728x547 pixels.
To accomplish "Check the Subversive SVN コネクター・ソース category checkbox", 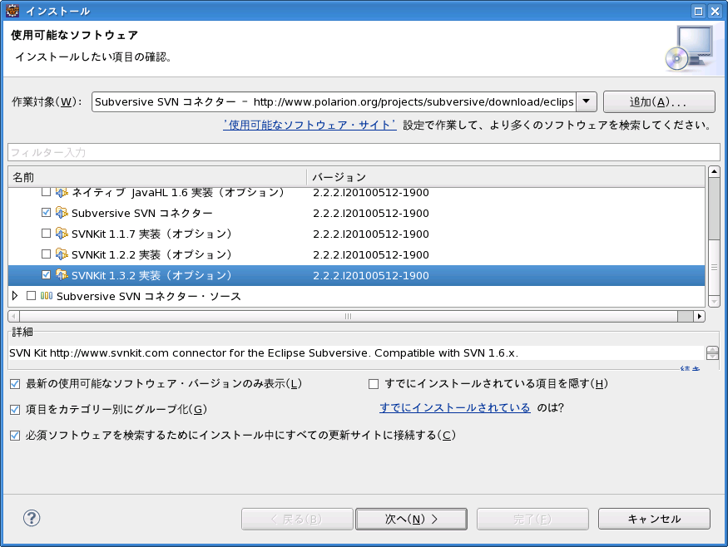I will 31,296.
